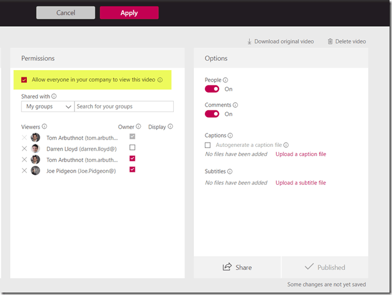
Task: Click info icon beside Viewers label
Action: [45, 127]
